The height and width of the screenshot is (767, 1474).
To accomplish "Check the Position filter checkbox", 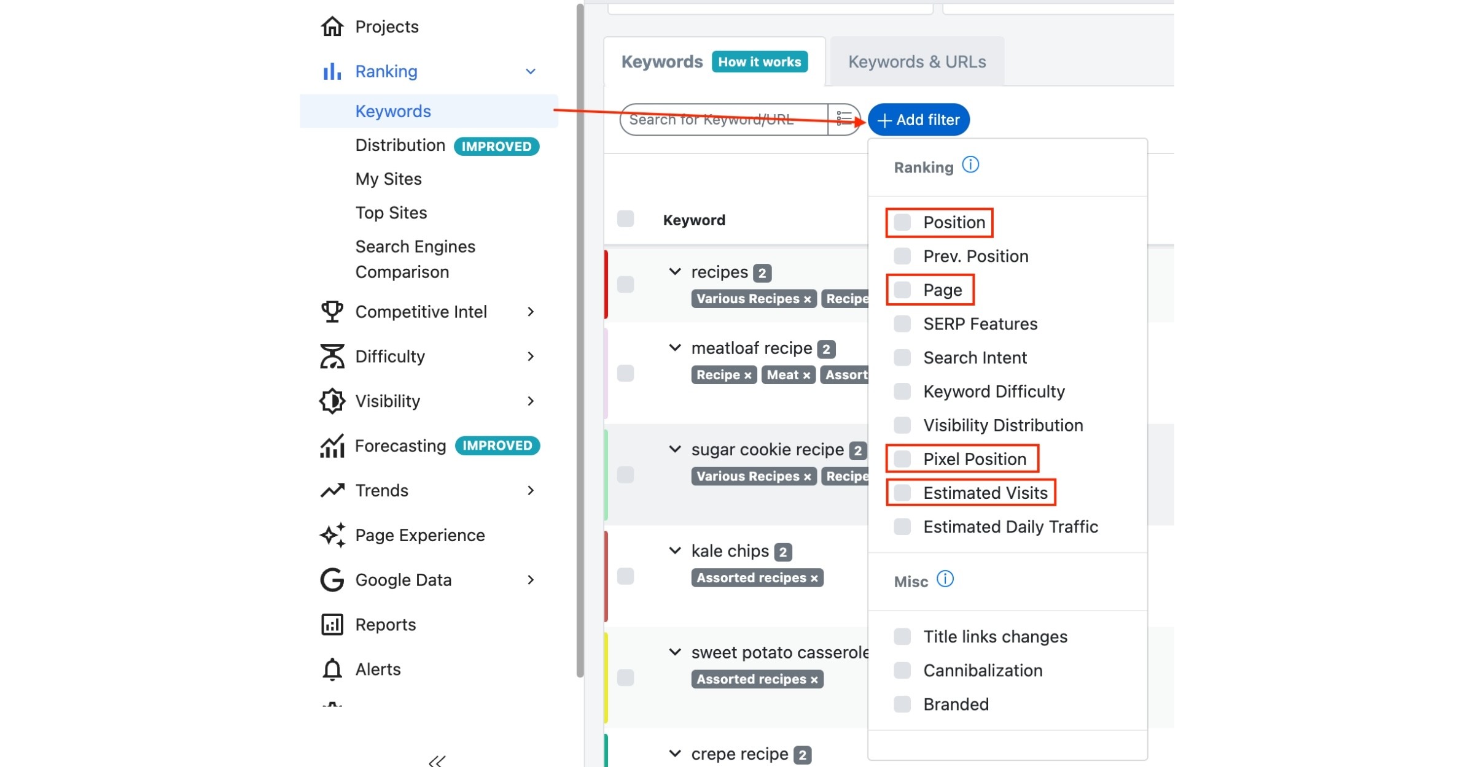I will pyautogui.click(x=902, y=222).
